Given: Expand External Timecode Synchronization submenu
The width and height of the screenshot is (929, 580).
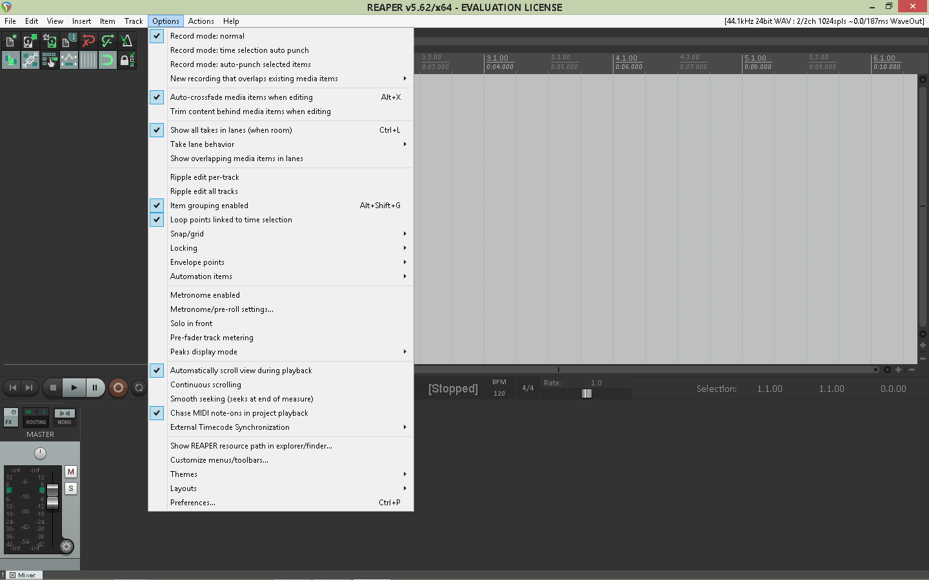Looking at the screenshot, I should coord(281,427).
